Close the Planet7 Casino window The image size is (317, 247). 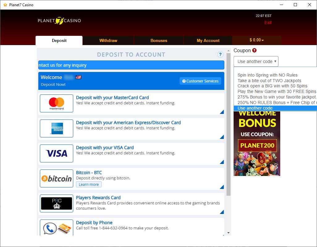pos(310,5)
